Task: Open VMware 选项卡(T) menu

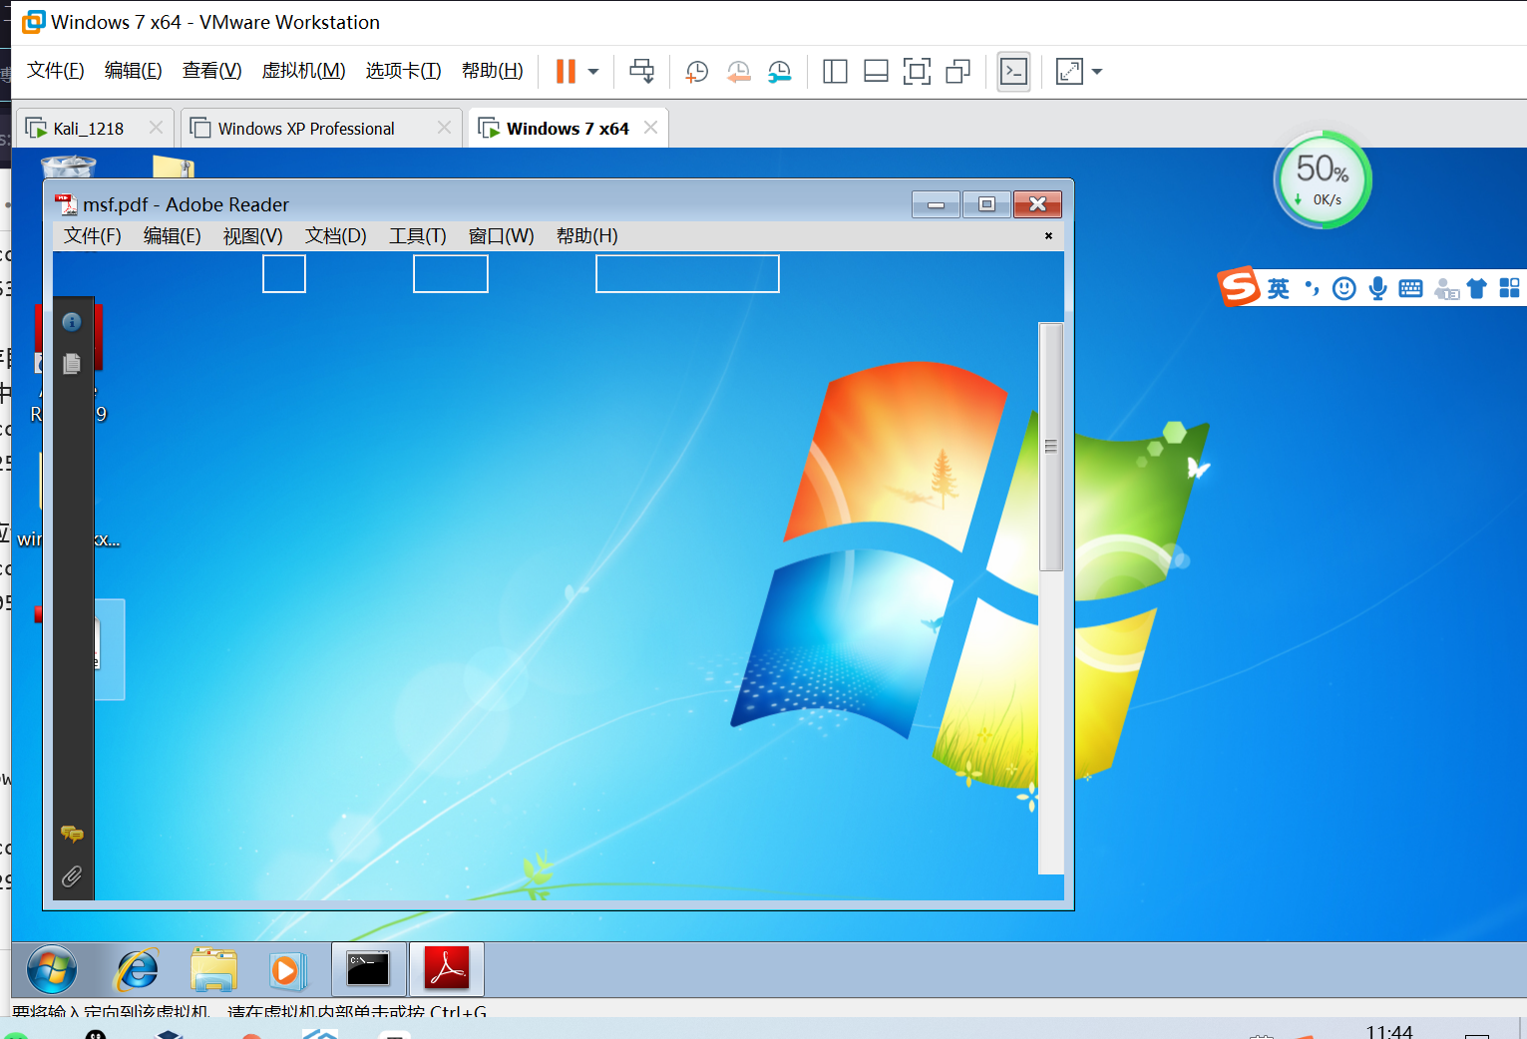Action: 403,71
